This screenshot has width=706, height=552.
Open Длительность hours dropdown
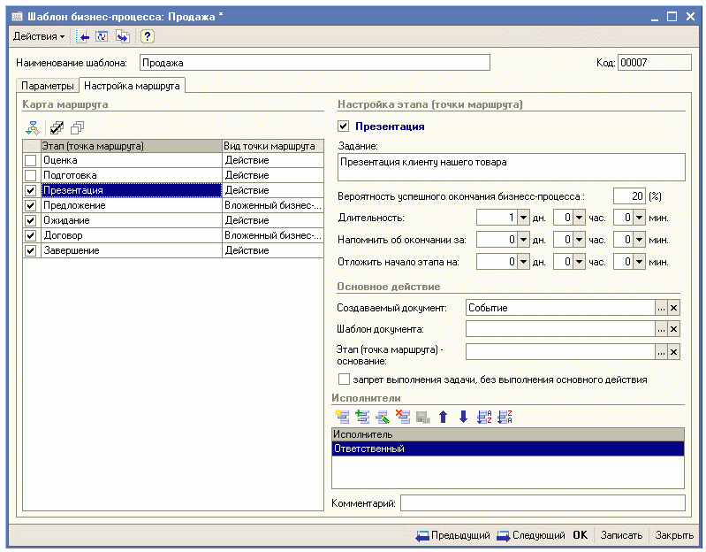(x=579, y=218)
